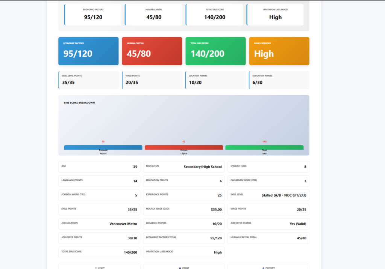Image resolution: width=385 pixels, height=269 pixels.
Task: Select the Wage Points 20/35 detail row
Action: (x=268, y=209)
